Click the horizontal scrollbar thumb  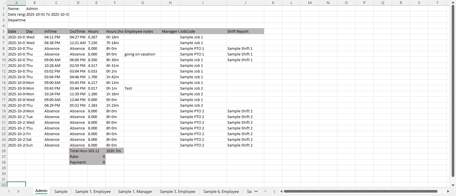click(x=361, y=191)
